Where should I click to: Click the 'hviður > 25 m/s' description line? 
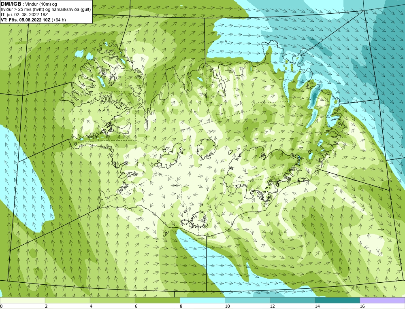46,9
